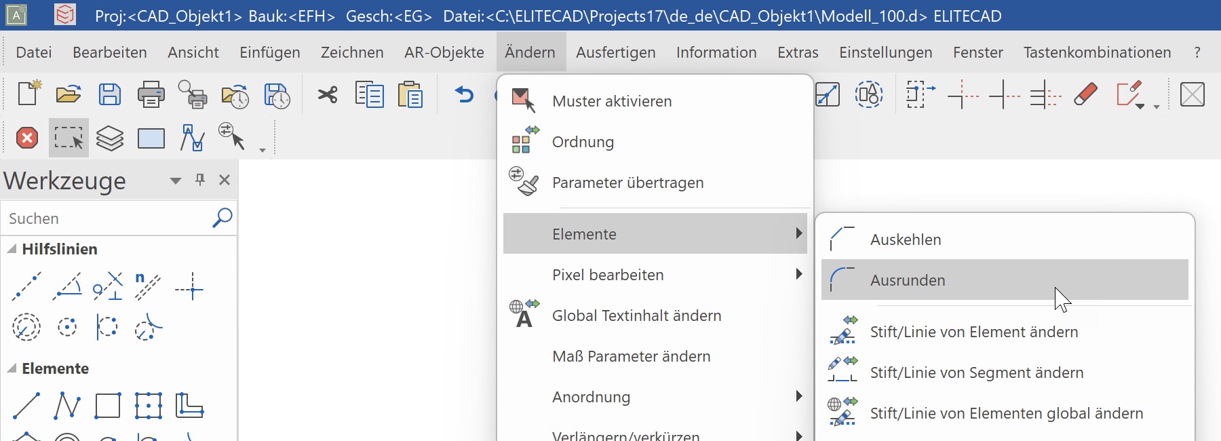This screenshot has width=1221, height=441.
Task: Open the layers stack icon
Action: 110,138
